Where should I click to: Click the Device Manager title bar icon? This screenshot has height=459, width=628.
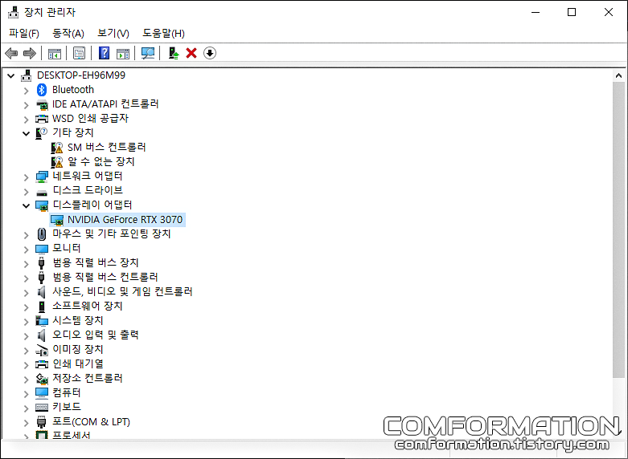[13, 12]
